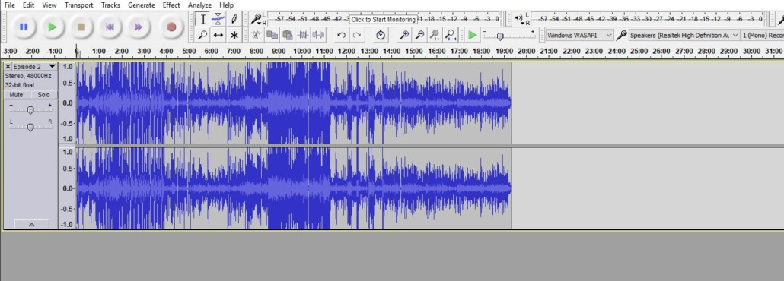Start recording with the Record button
Screen dimensions: 784x281
click(x=171, y=27)
